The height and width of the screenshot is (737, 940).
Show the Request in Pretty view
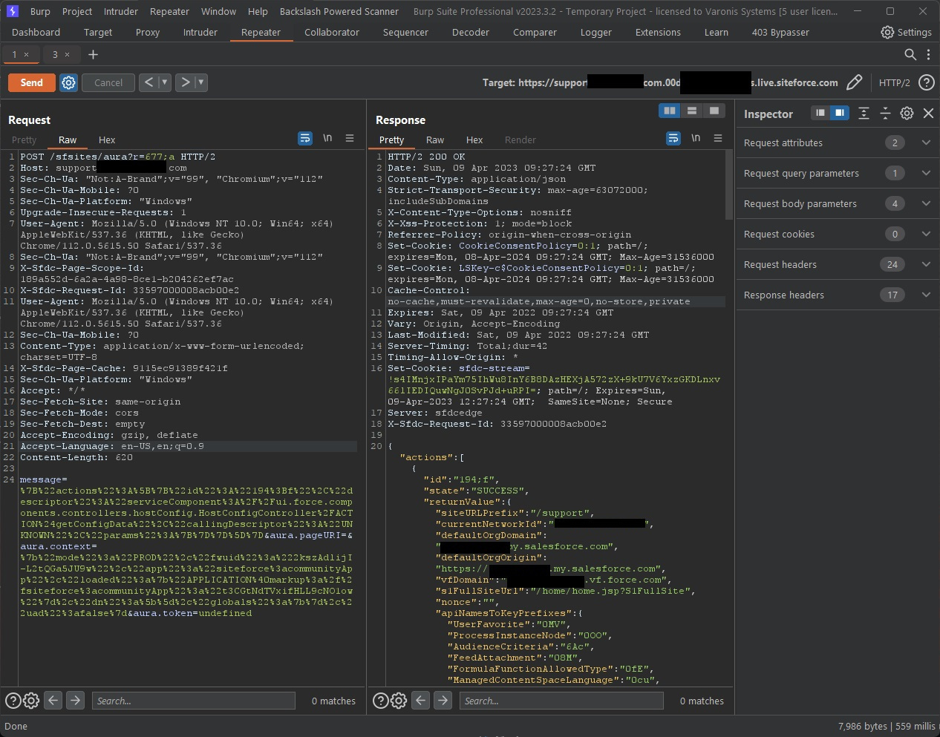[x=24, y=140]
